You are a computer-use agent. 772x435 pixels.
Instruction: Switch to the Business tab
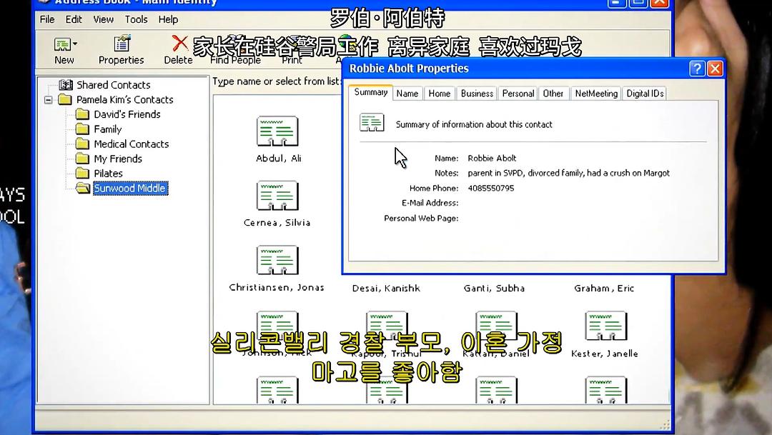click(x=477, y=94)
